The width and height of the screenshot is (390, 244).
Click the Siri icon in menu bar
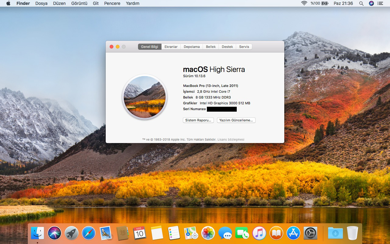click(x=371, y=3)
